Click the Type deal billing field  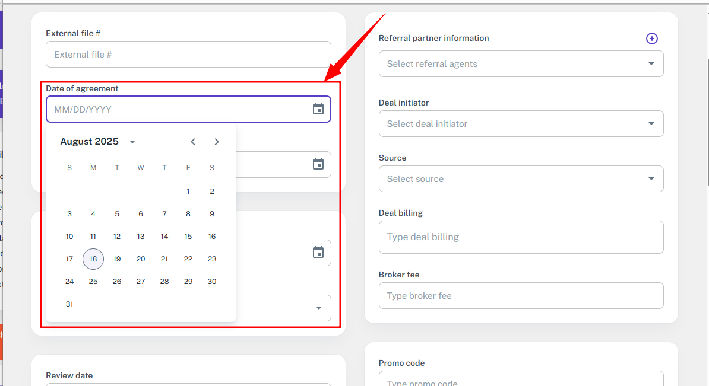(x=521, y=237)
